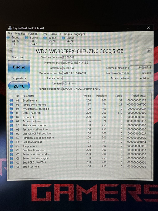The height and width of the screenshot is (211, 158).
Task: Click the empty Lettere unità field
Action: click(82, 78)
